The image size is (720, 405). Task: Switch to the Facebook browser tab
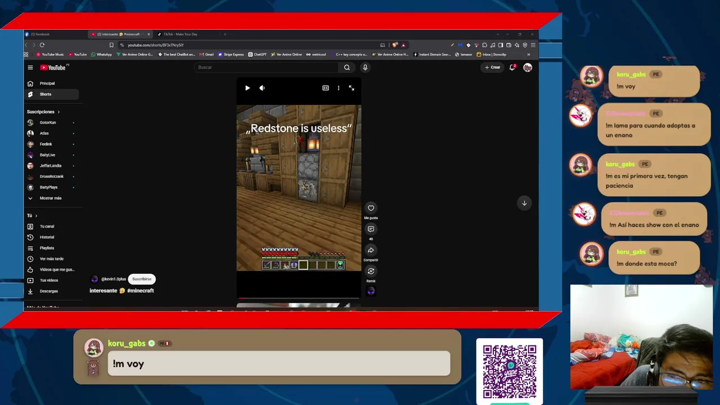55,34
